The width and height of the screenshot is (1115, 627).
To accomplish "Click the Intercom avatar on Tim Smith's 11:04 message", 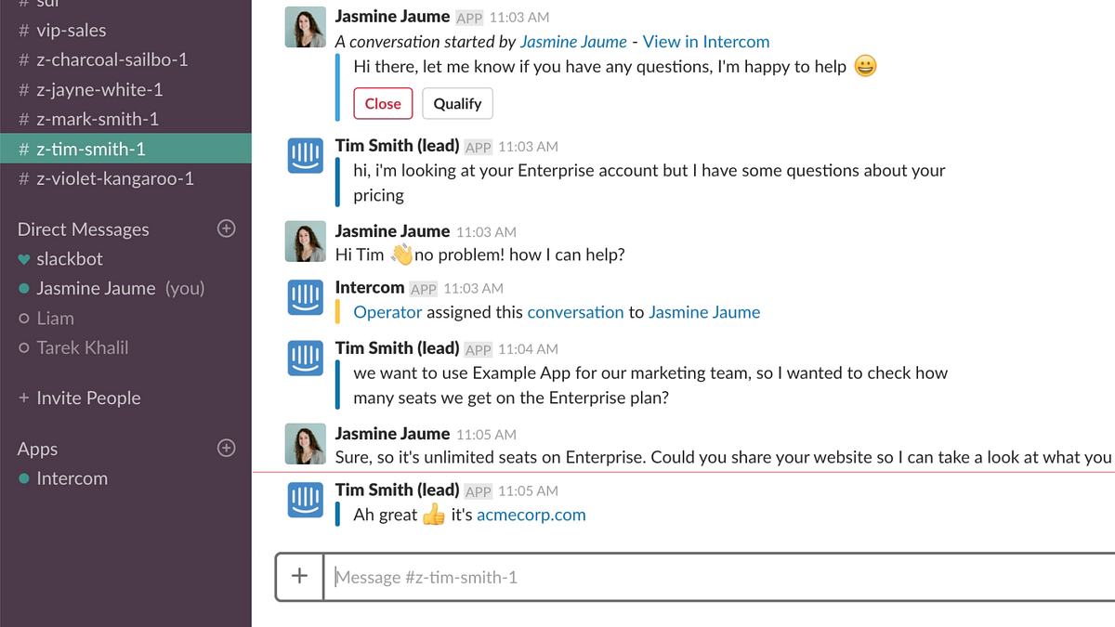I will click(x=306, y=359).
